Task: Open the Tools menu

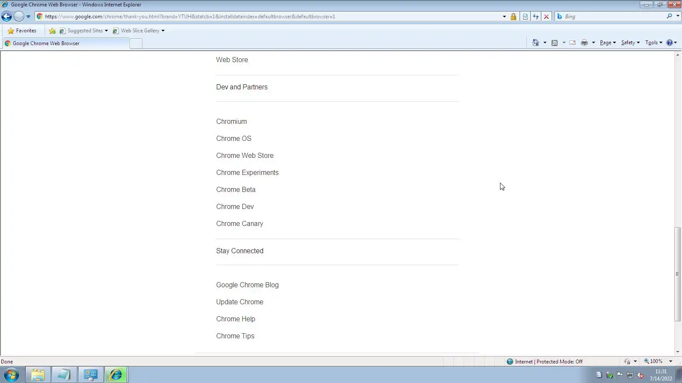Action: tap(654, 43)
